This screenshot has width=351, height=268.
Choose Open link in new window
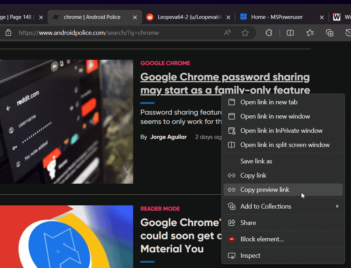[283, 116]
